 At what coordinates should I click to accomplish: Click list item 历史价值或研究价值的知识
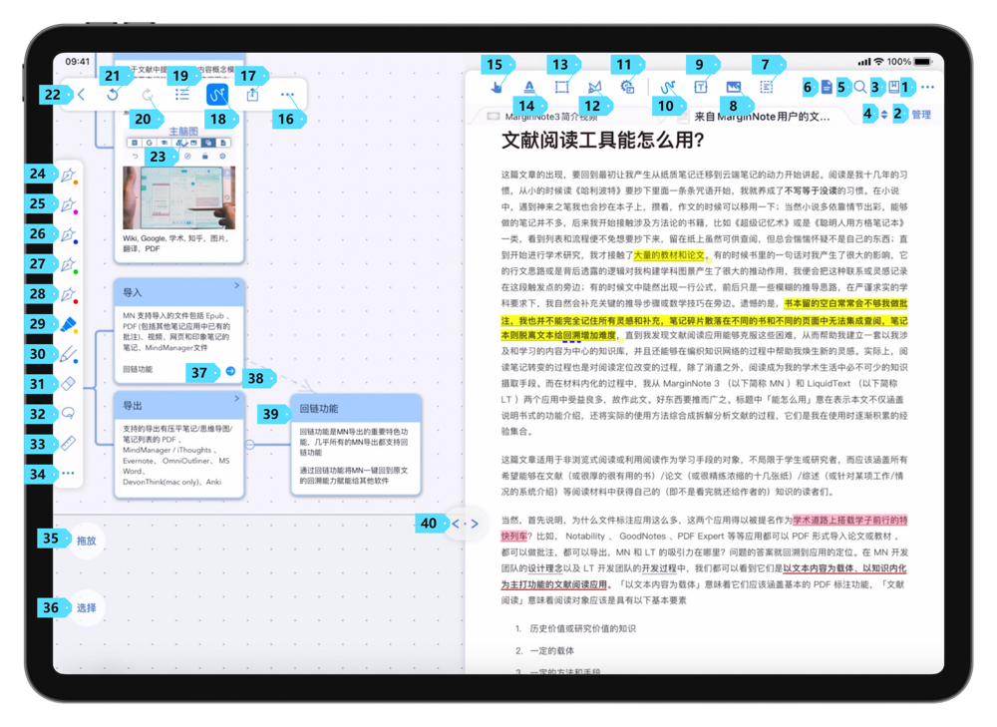583,628
